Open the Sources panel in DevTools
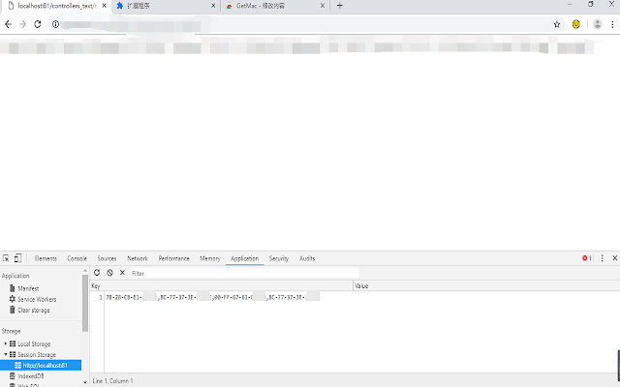The height and width of the screenshot is (387, 620). (x=107, y=258)
